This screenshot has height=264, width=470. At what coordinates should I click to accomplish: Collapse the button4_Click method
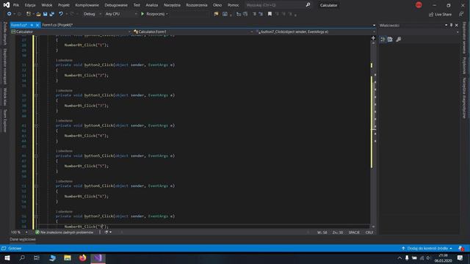click(36, 125)
